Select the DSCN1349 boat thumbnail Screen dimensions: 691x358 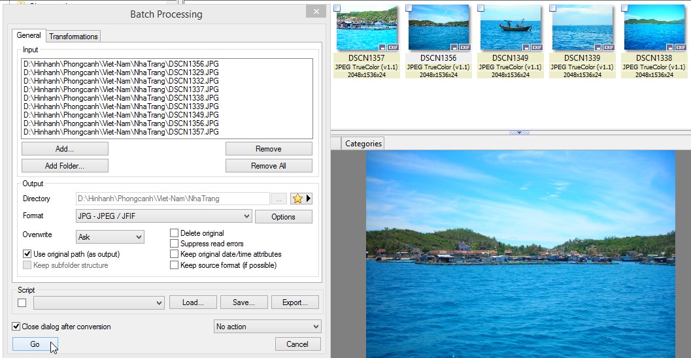pyautogui.click(x=511, y=27)
